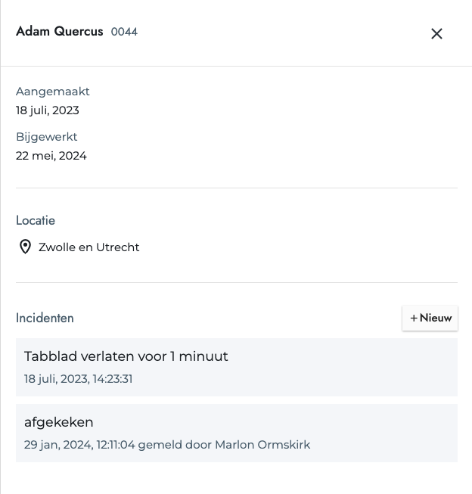Image resolution: width=472 pixels, height=494 pixels.
Task: Click the Locatie section heading
Action: click(x=36, y=220)
